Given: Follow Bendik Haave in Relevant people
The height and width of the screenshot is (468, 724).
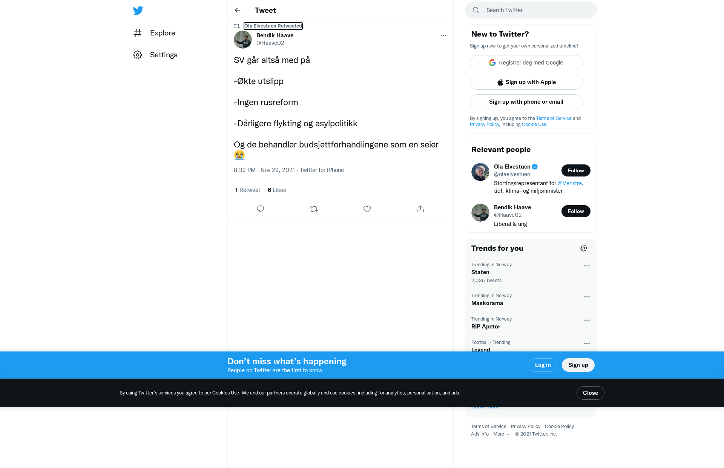Looking at the screenshot, I should pos(576,211).
